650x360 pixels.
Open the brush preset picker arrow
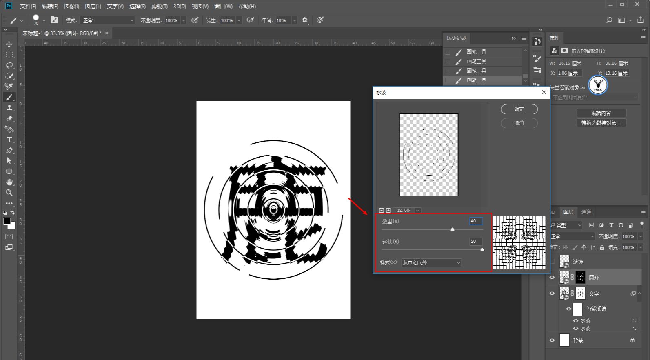point(44,20)
